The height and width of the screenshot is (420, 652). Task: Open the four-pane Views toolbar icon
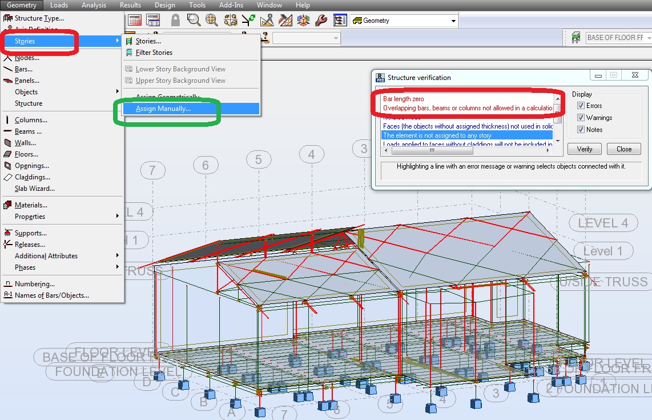click(x=230, y=20)
